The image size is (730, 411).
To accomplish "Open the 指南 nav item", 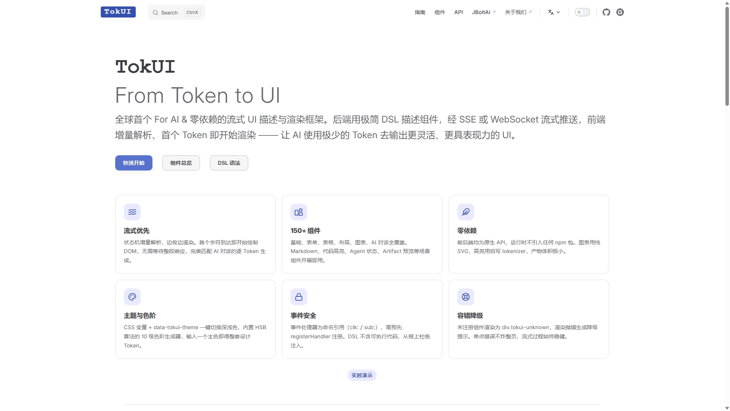I will (420, 12).
